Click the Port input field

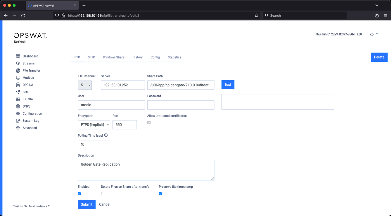coord(124,125)
